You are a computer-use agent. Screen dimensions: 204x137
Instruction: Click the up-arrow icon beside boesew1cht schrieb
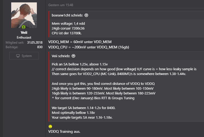pos(86,15)
